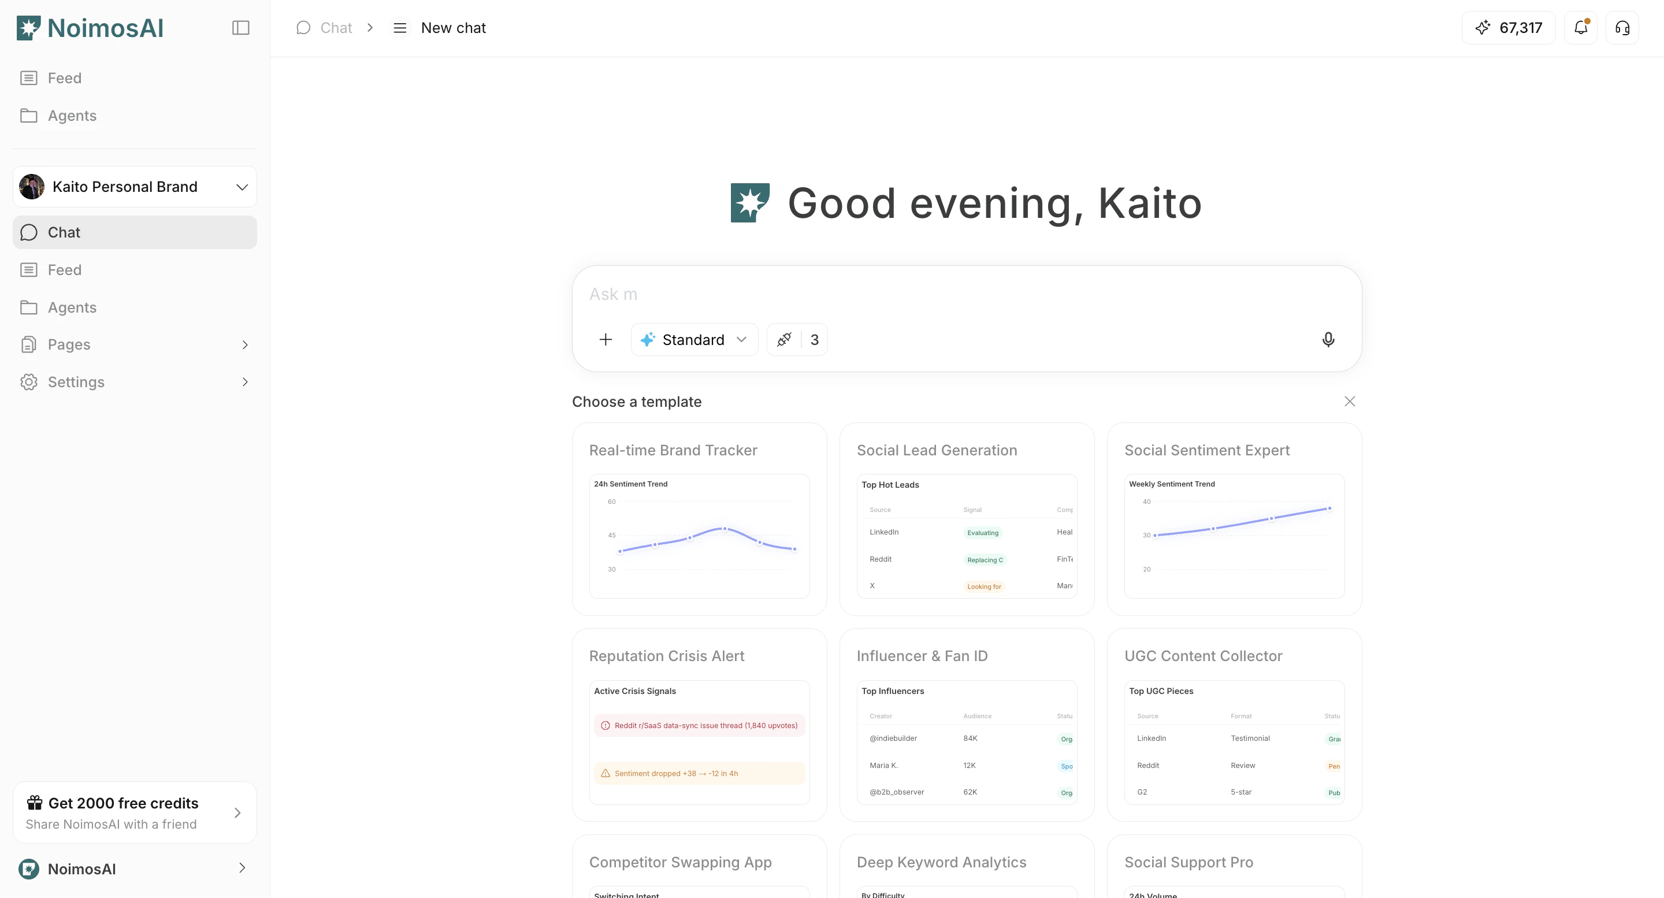This screenshot has width=1664, height=898.
Task: Open the chat list hamburger icon
Action: 400,28
